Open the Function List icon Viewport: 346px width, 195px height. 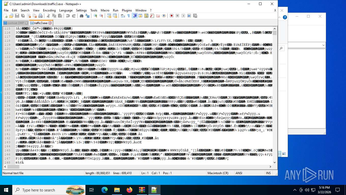(x=152, y=16)
